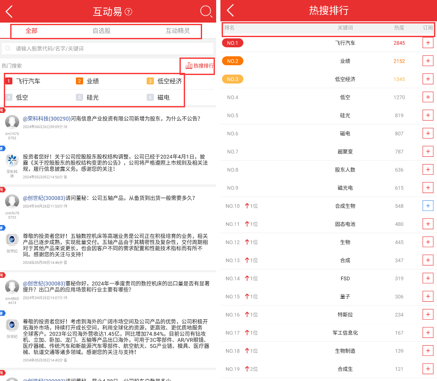Subscribe to NO.12 生物 keyword
Screen dimensions: 437x381
pos(428,242)
